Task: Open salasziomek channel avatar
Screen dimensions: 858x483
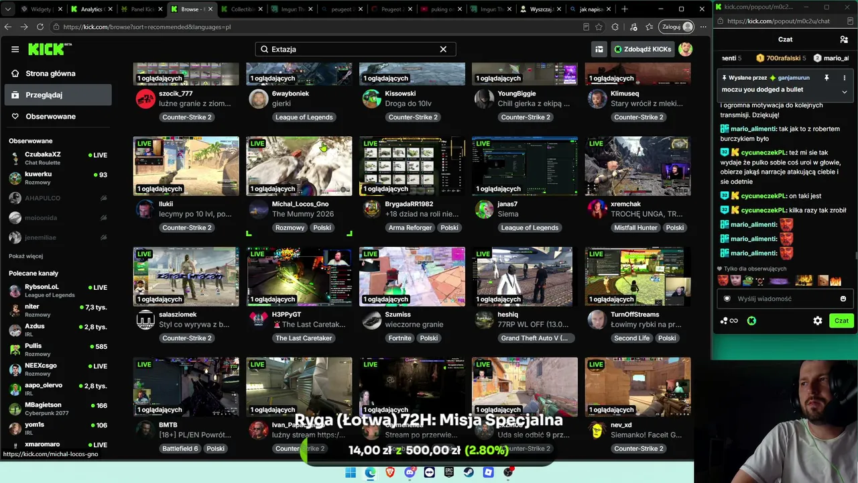Action: (145, 319)
